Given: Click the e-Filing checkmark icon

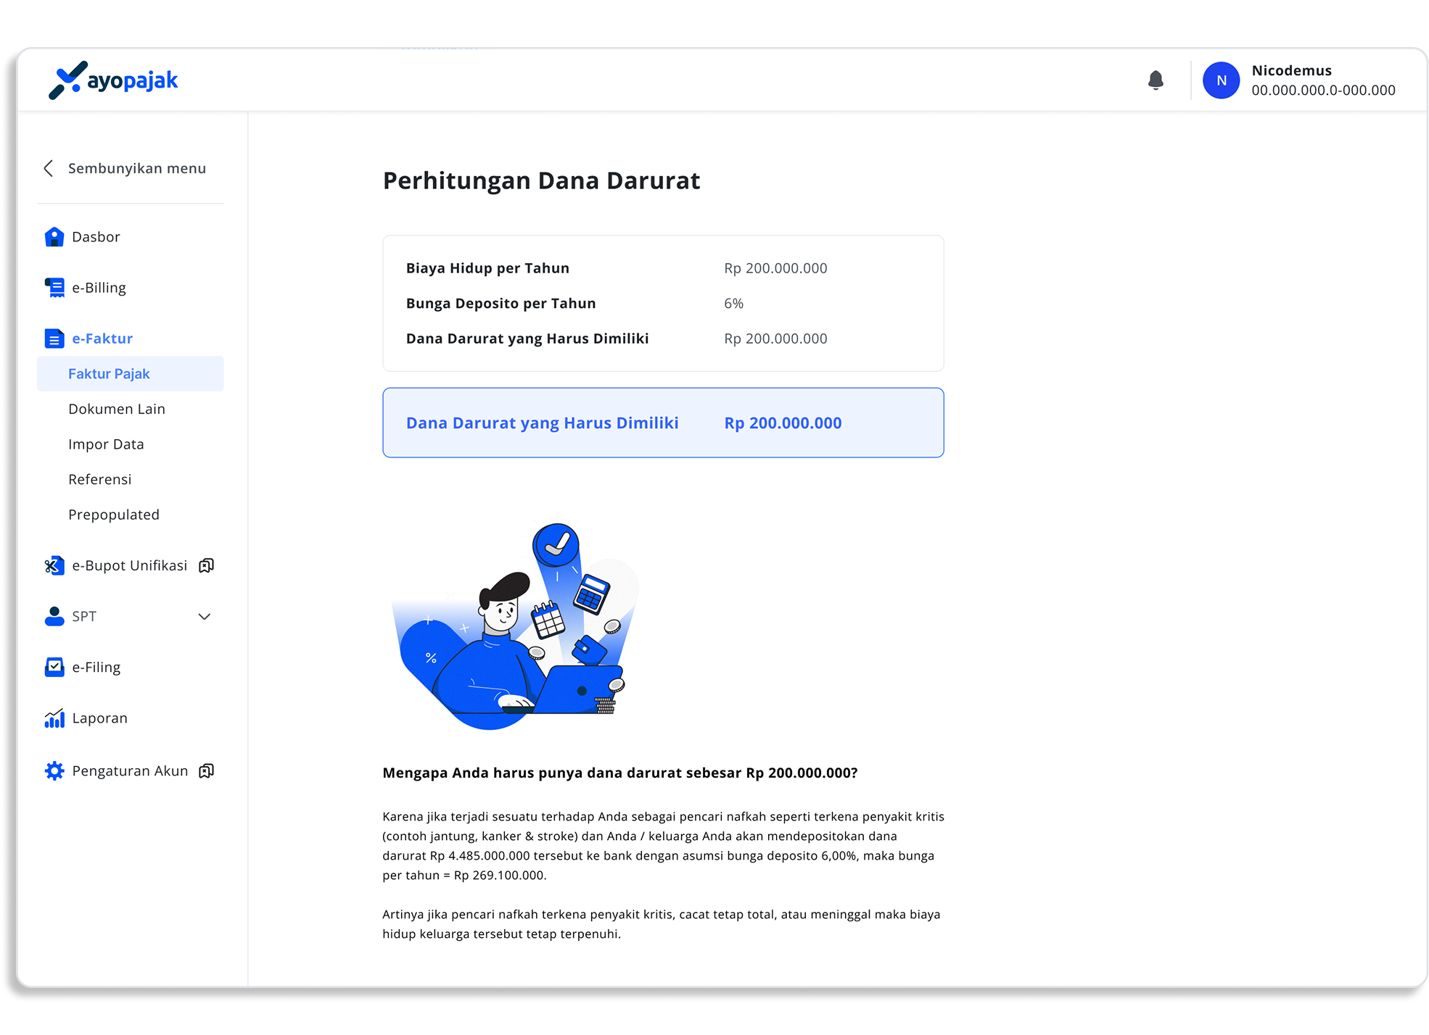Looking at the screenshot, I should [54, 667].
